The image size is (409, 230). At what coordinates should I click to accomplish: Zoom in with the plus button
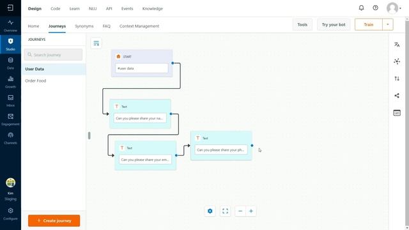pyautogui.click(x=251, y=211)
